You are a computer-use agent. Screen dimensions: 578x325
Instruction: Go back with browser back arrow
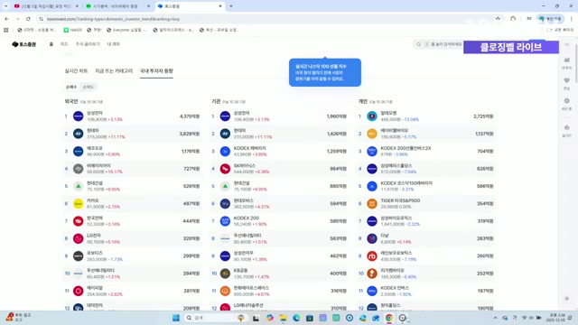(6, 19)
